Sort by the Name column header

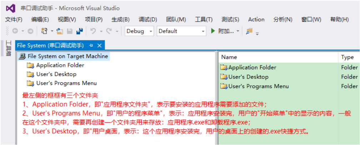tap(278, 57)
